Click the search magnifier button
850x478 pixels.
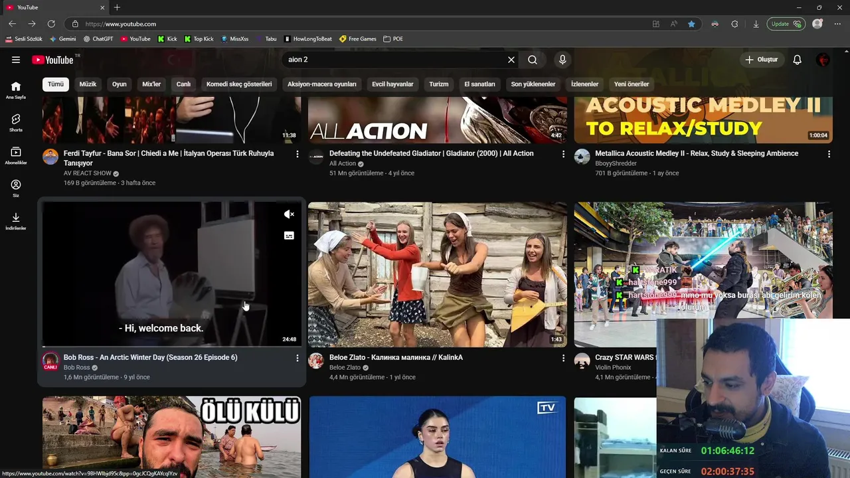point(533,60)
